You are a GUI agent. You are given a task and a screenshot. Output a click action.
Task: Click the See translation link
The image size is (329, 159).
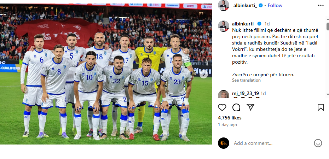pyautogui.click(x=246, y=80)
